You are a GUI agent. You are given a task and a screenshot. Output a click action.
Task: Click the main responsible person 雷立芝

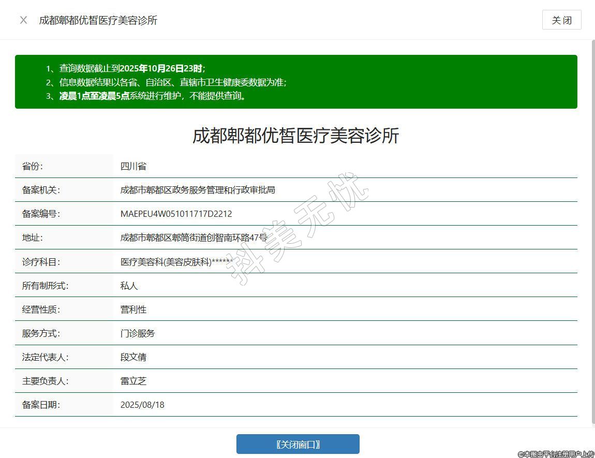pyautogui.click(x=133, y=381)
